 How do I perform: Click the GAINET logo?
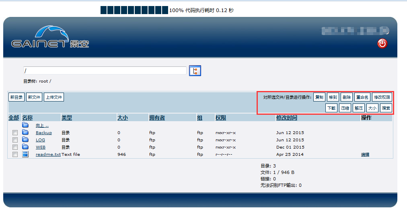(x=50, y=37)
